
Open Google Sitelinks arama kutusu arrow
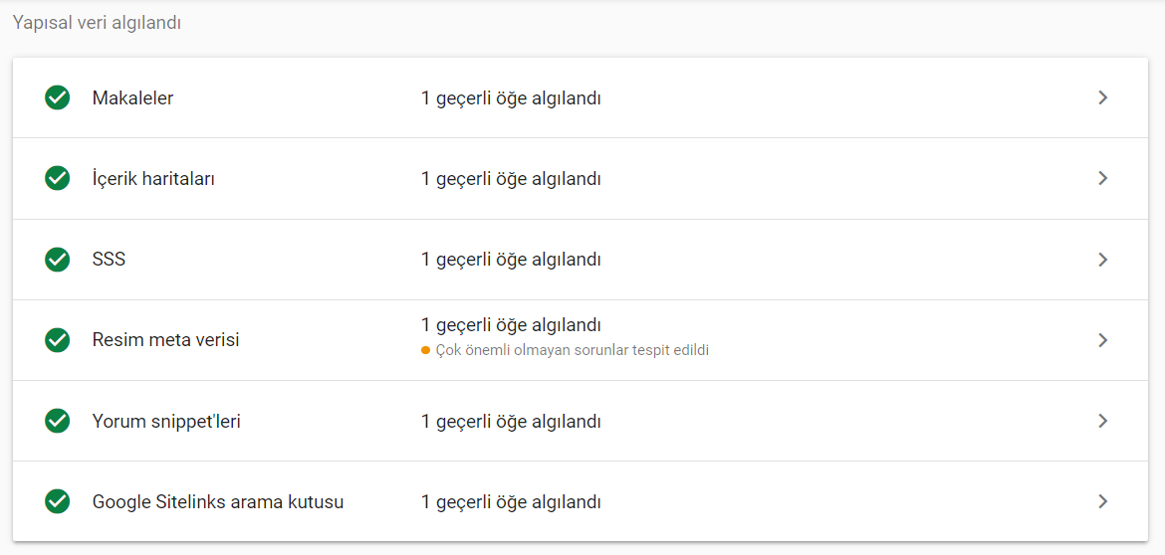pyautogui.click(x=1103, y=502)
